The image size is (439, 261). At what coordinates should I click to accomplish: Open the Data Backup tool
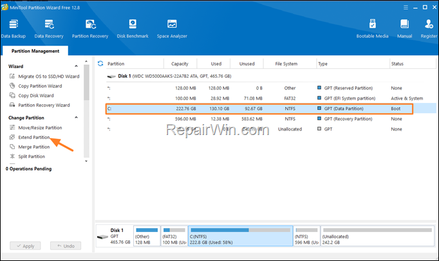[x=13, y=29]
